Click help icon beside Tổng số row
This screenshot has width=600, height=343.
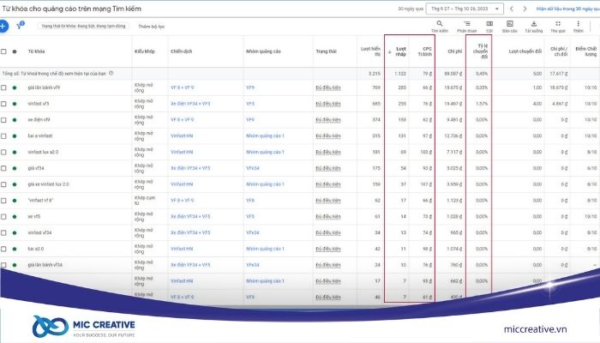(x=111, y=73)
